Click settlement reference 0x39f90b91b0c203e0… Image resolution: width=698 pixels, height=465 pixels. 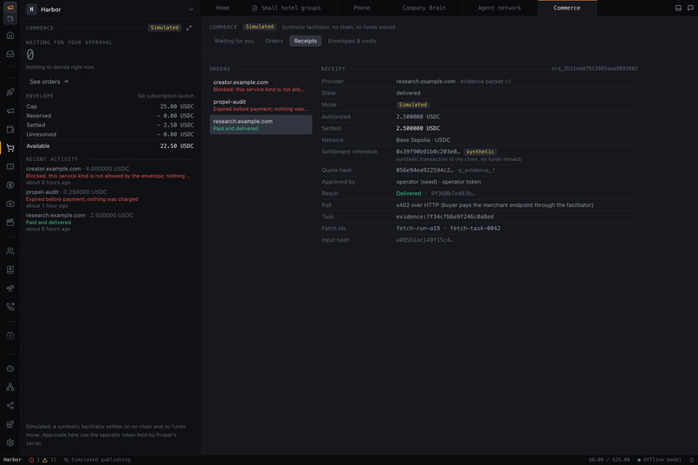point(428,152)
